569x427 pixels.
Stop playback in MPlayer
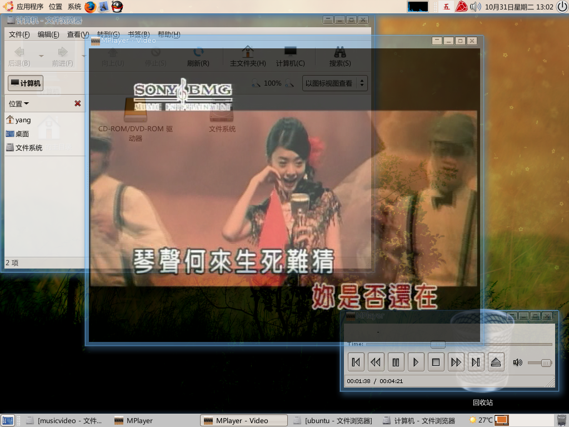[436, 362]
